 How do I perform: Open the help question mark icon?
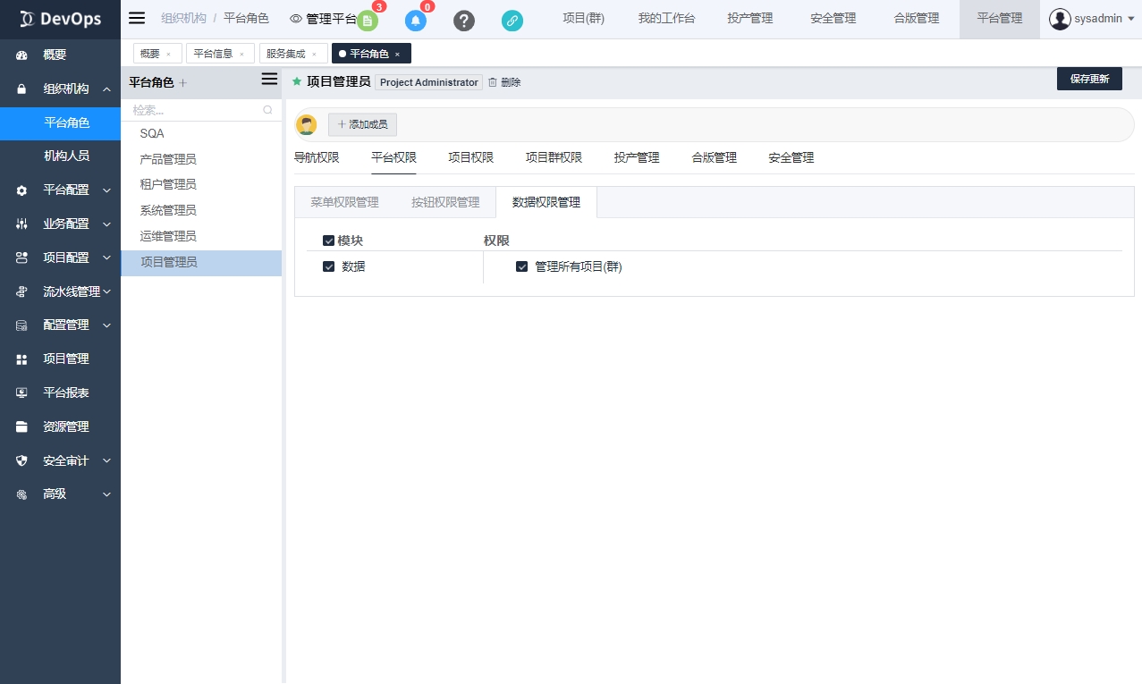click(464, 21)
